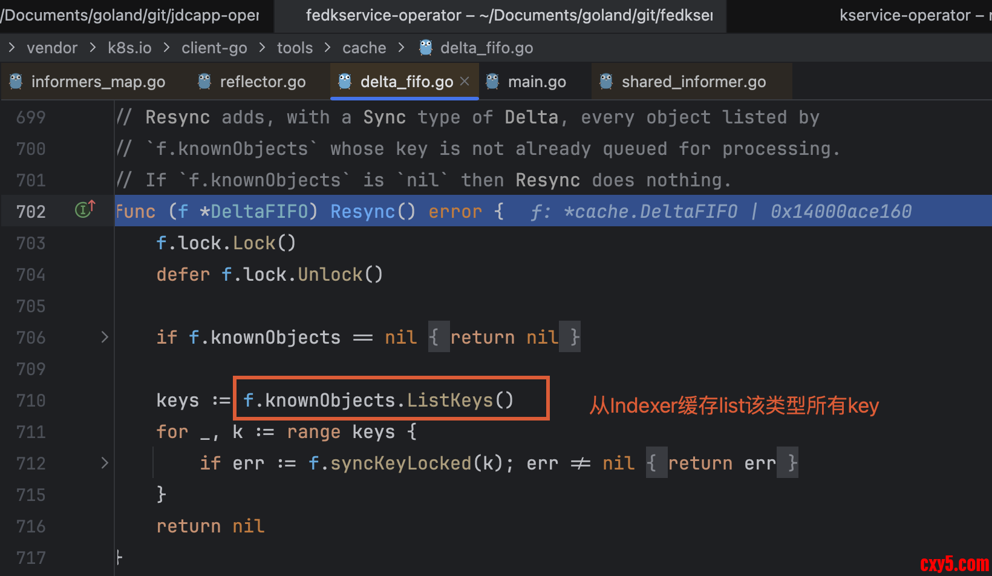
Task: Click the 'cache' breadcrumb folder
Action: click(364, 48)
